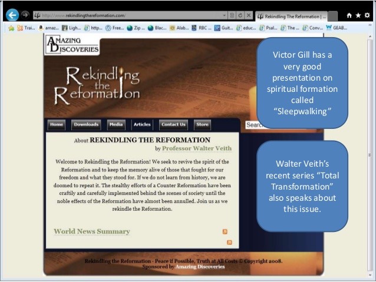Open the Guit... bookmark
The width and height of the screenshot is (376, 282).
224,28
